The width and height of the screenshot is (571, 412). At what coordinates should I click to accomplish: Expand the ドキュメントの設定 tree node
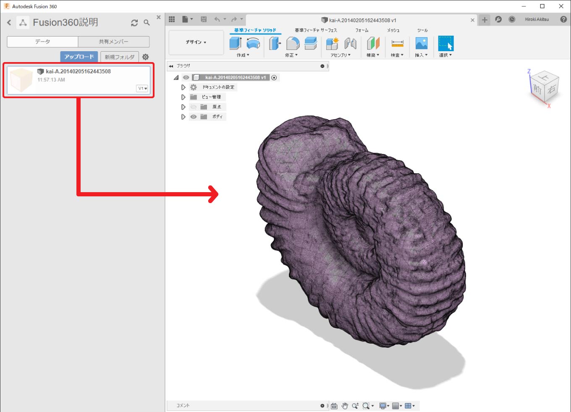point(183,87)
